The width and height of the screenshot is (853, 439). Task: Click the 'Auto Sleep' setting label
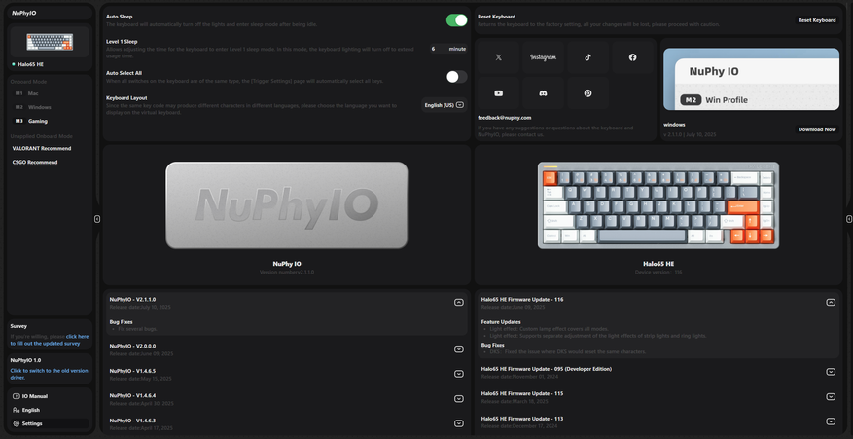tap(119, 17)
